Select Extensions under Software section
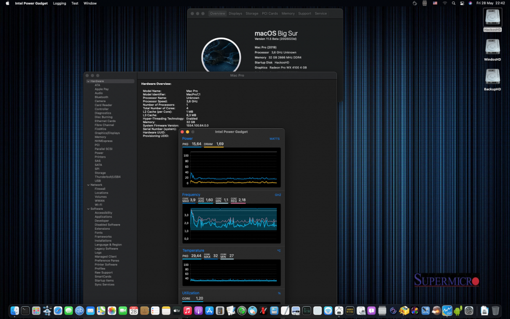 [102, 229]
